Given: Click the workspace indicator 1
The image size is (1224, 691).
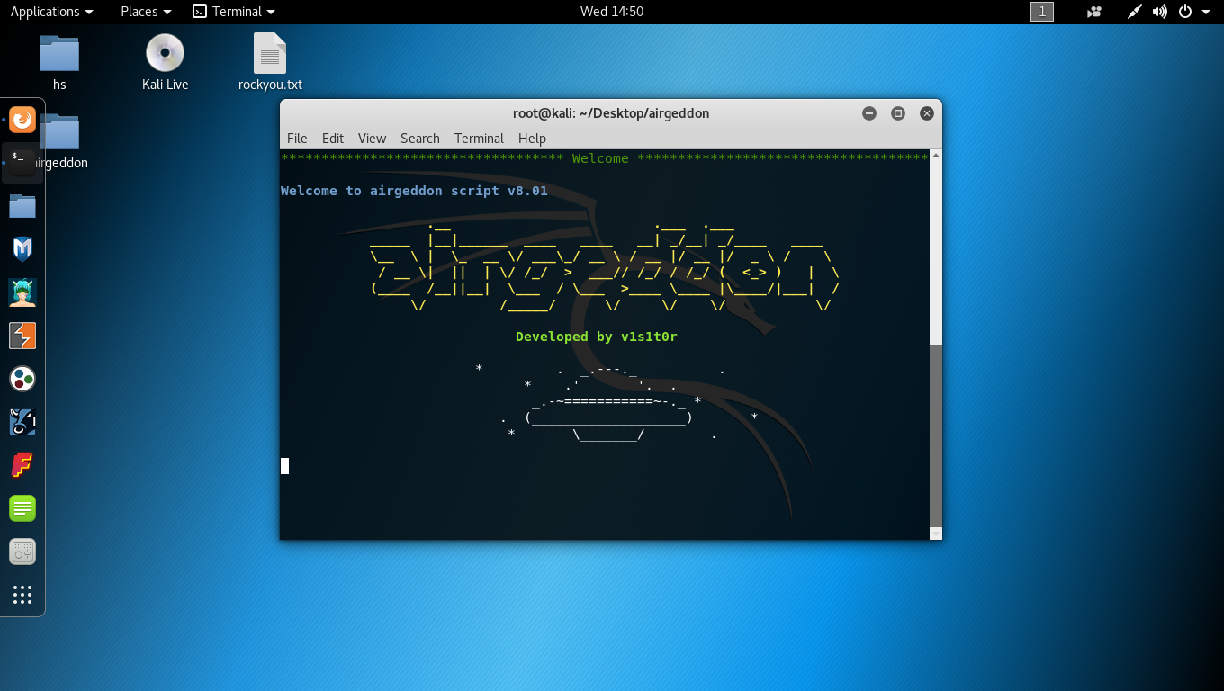Looking at the screenshot, I should [1041, 12].
